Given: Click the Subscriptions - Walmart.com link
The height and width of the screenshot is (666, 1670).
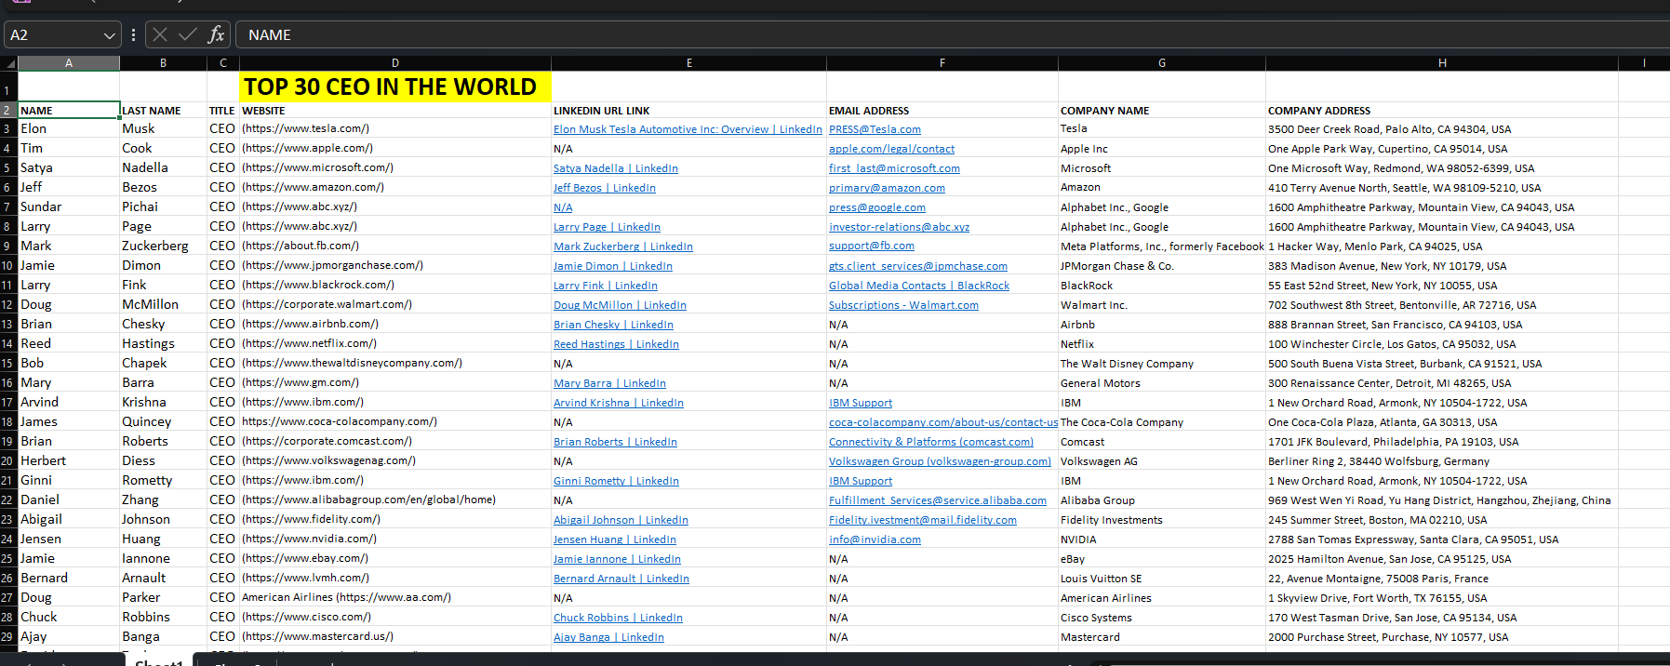Looking at the screenshot, I should [903, 305].
